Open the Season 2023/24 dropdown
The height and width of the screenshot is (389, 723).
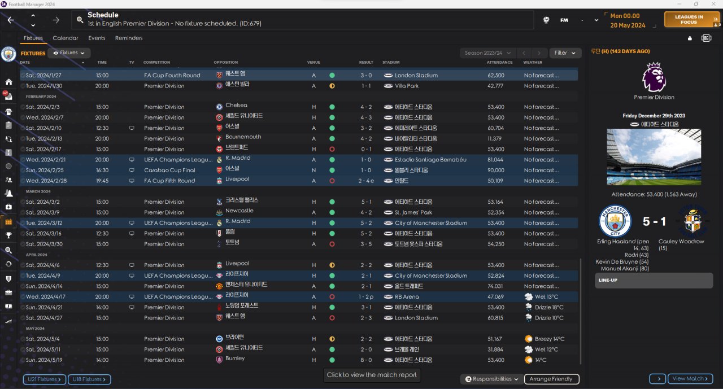coord(489,53)
